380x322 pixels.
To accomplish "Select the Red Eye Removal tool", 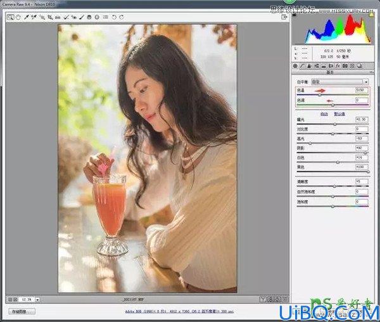I will click(74, 17).
